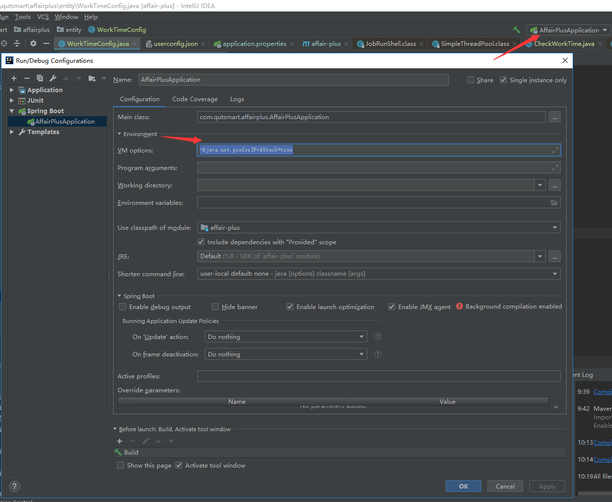The width and height of the screenshot is (612, 502).
Task: Open the Tools menu
Action: pos(23,16)
